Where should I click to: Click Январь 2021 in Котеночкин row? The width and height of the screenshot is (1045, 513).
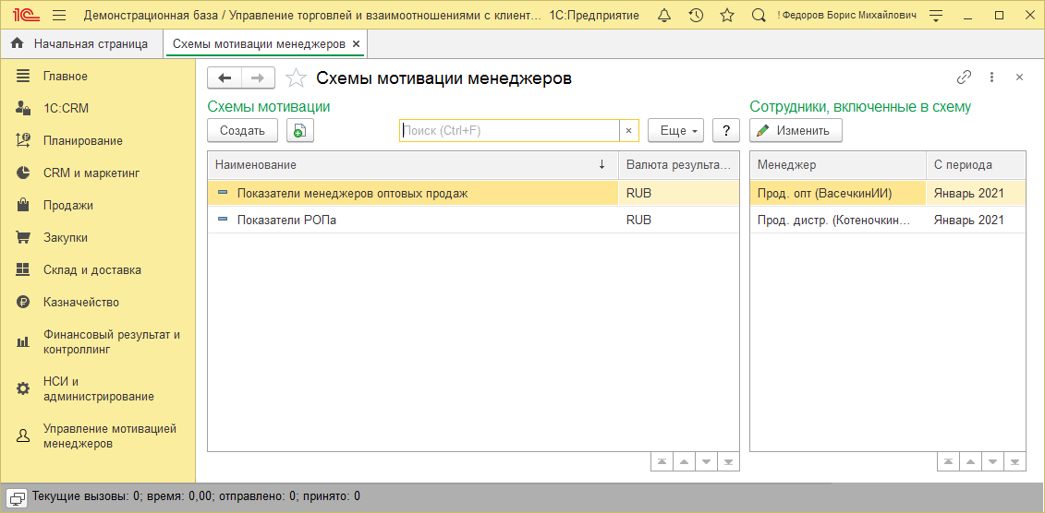pyautogui.click(x=976, y=220)
